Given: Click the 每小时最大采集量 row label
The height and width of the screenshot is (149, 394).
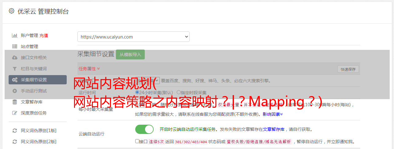Looking at the screenshot, I should (x=96, y=109).
